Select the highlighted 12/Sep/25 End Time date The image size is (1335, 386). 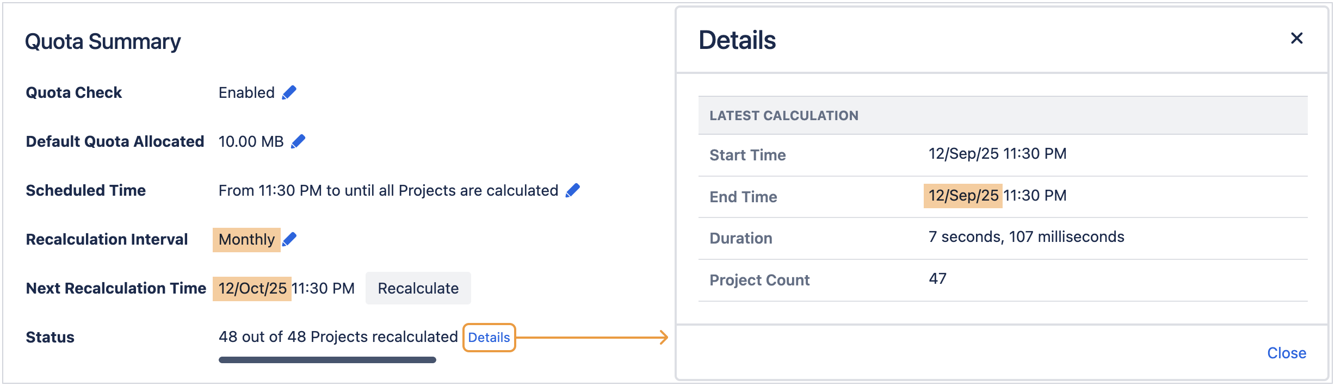tap(963, 195)
